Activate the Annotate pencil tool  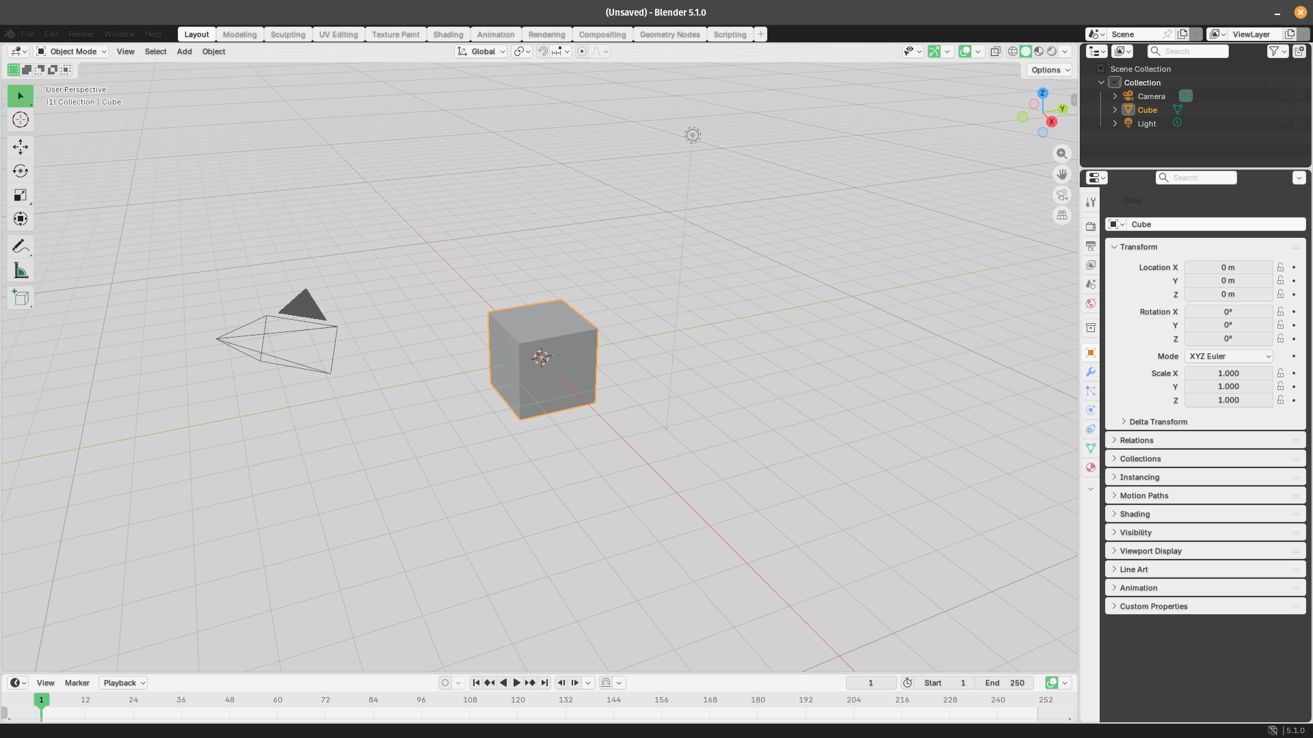21,246
